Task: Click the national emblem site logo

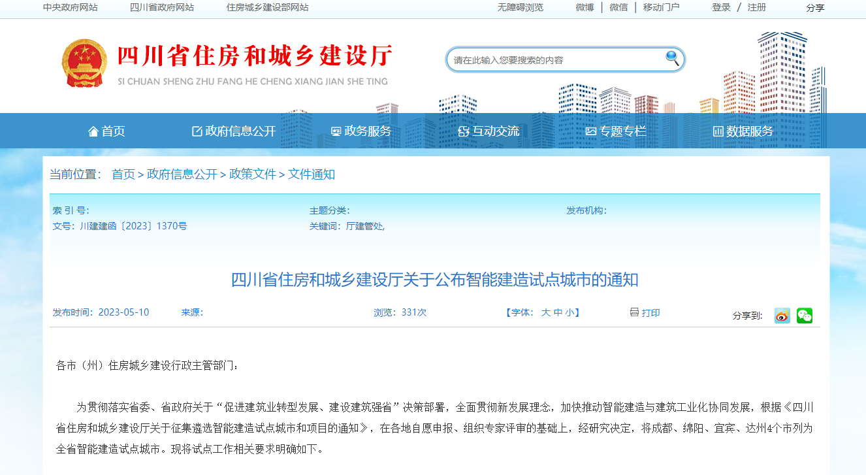Action: (x=84, y=62)
